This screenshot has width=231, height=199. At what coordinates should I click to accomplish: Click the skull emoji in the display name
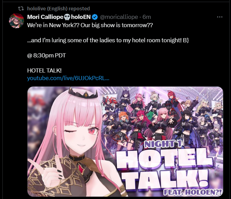pyautogui.click(x=67, y=17)
